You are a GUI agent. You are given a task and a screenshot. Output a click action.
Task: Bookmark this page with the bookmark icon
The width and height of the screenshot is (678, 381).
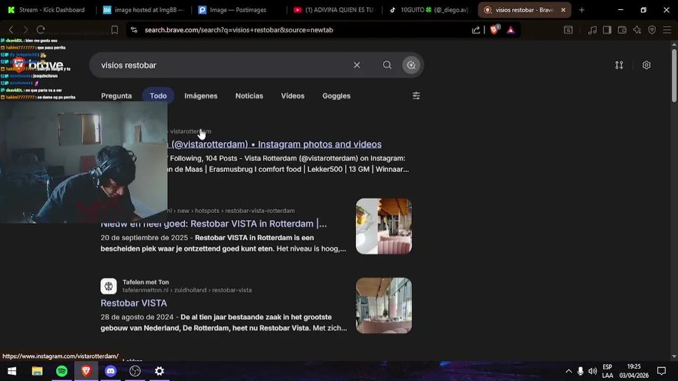click(x=114, y=30)
